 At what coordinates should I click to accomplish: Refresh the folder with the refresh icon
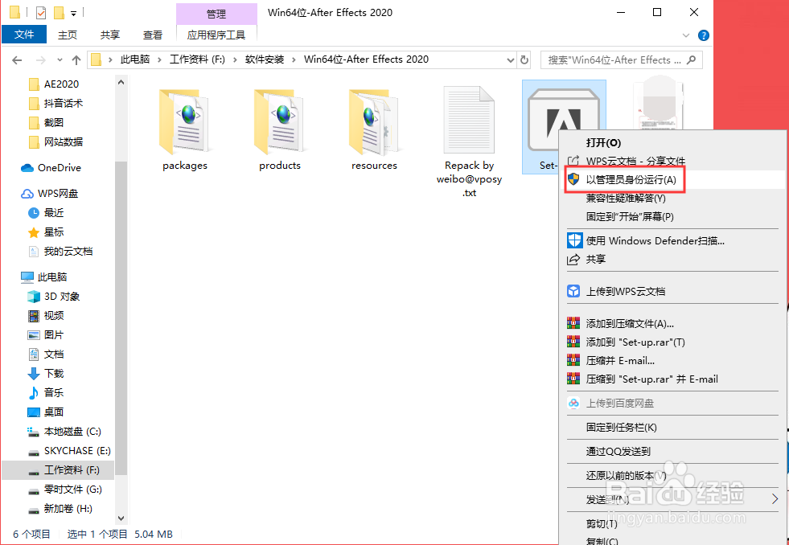point(526,59)
